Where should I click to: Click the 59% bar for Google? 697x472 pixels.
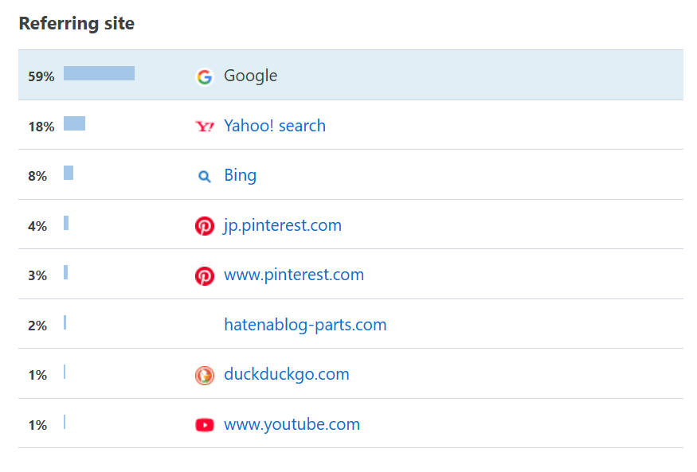click(x=99, y=73)
